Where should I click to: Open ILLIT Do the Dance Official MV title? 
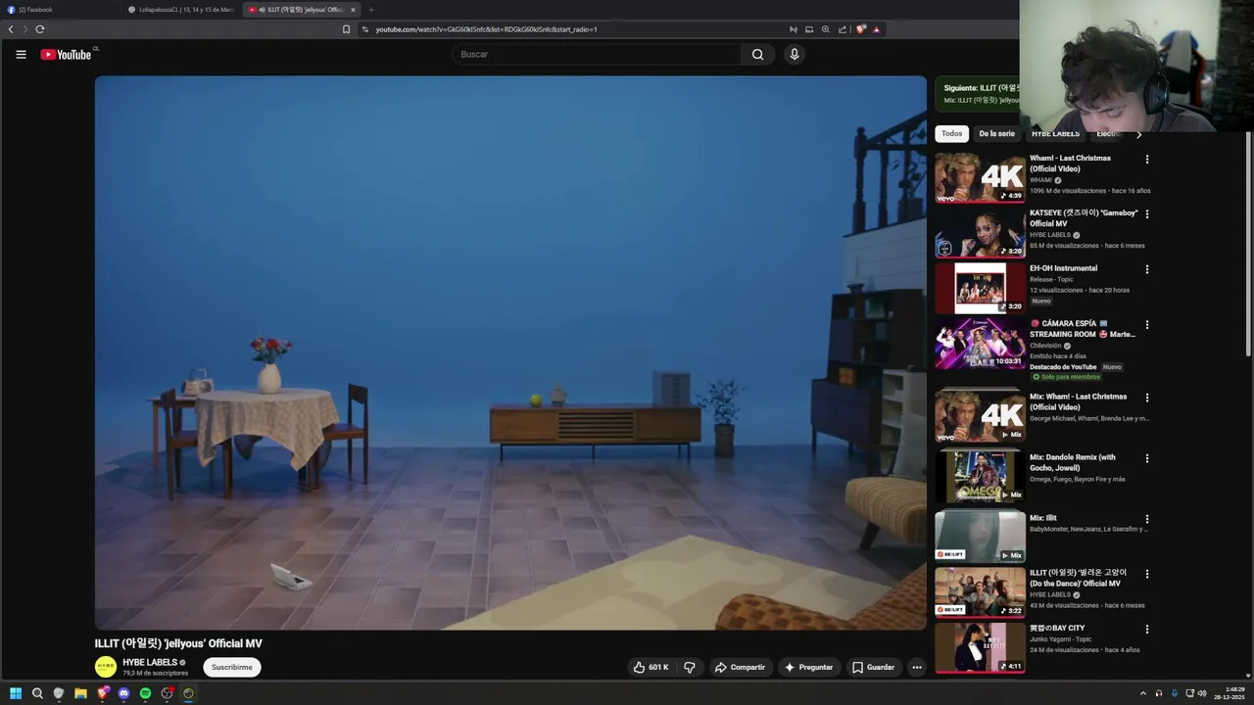coord(1078,578)
